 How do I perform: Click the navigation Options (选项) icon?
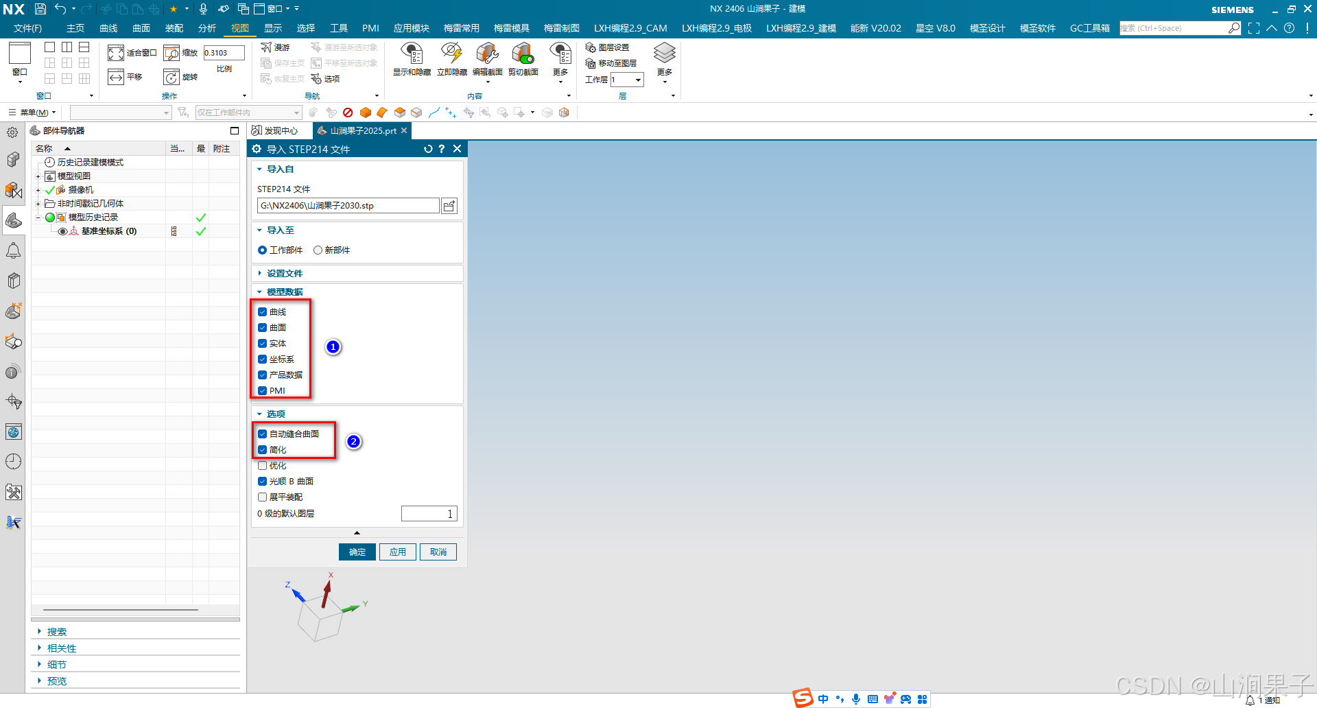(316, 79)
